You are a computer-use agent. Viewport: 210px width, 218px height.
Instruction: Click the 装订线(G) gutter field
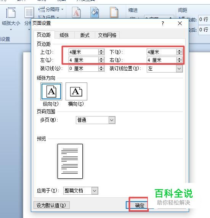[83, 68]
